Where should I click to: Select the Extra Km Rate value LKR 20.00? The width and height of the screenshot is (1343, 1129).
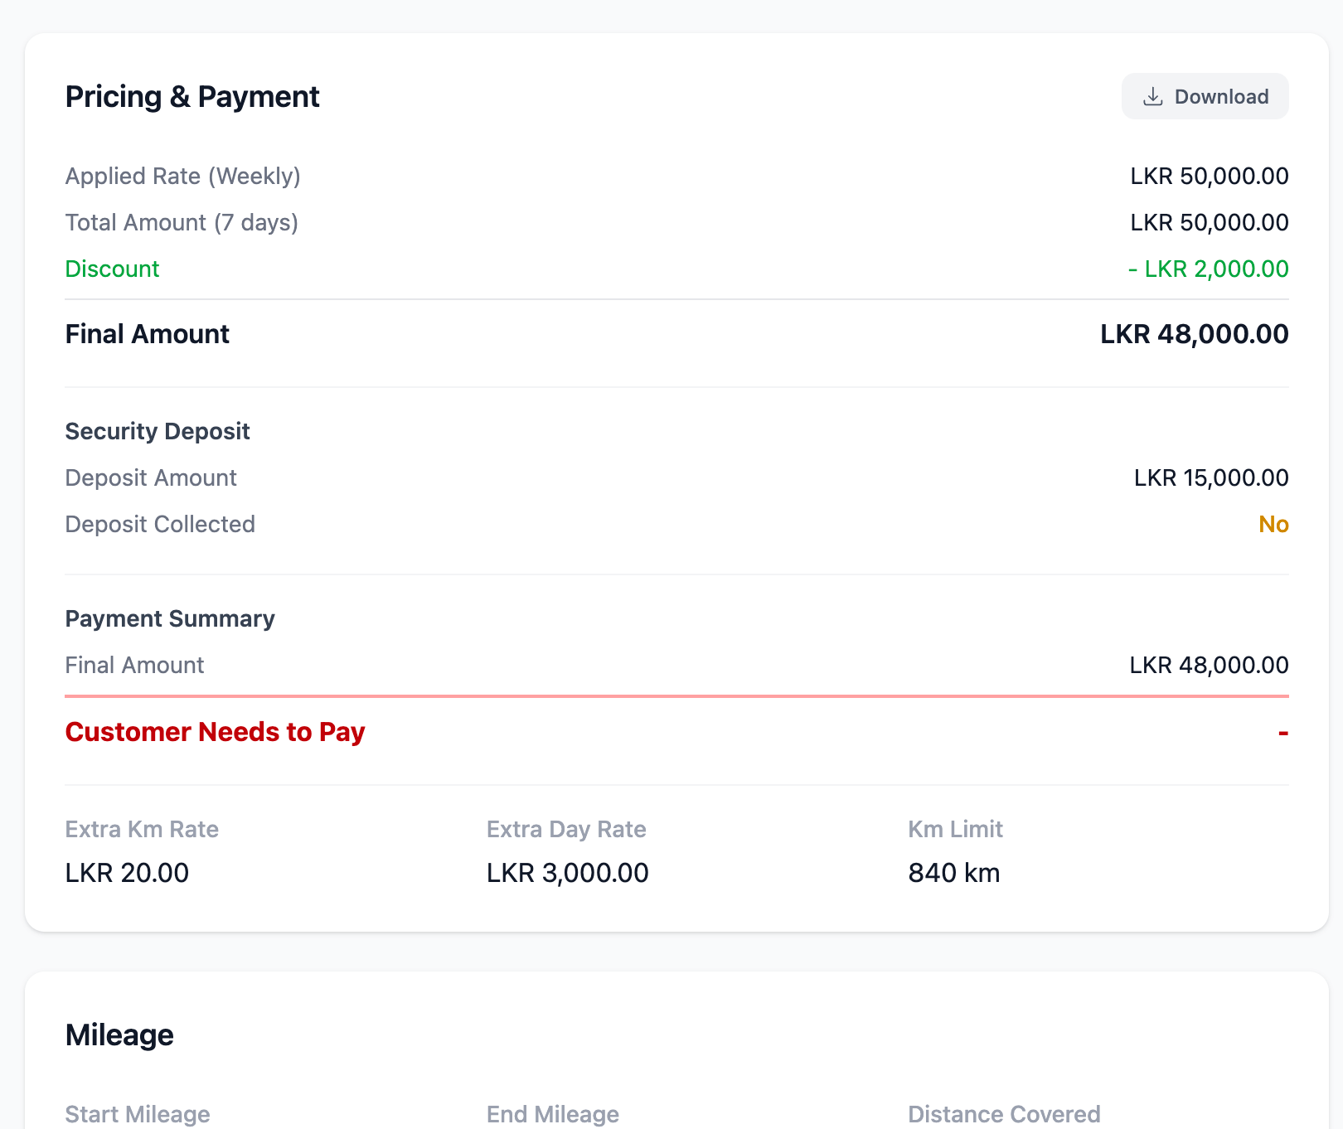point(126,872)
